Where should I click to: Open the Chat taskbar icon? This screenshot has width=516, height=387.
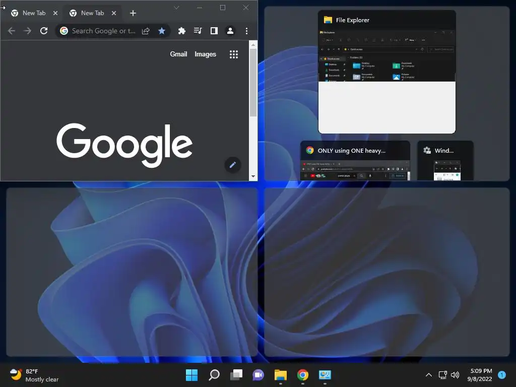tap(259, 375)
